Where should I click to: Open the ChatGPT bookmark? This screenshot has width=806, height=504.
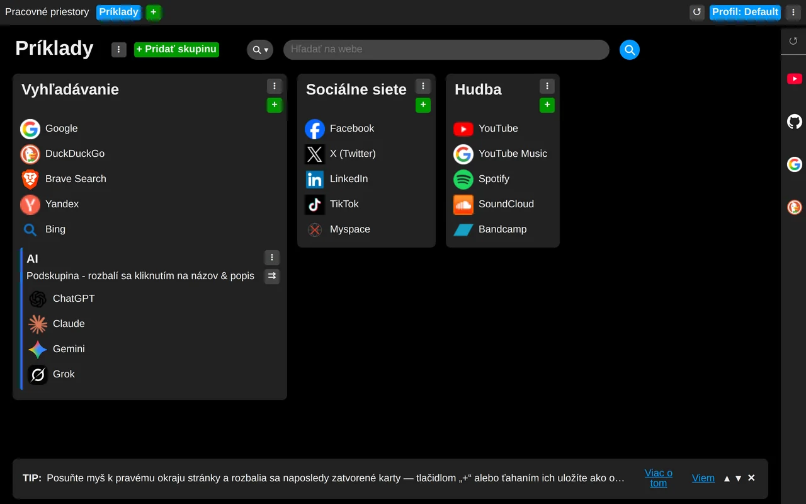pos(61,299)
